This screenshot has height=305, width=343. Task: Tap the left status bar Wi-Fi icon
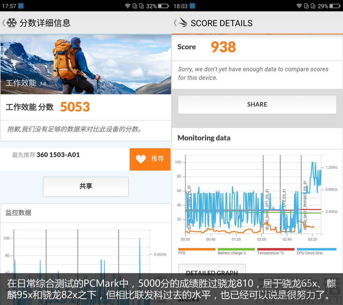pyautogui.click(x=128, y=6)
